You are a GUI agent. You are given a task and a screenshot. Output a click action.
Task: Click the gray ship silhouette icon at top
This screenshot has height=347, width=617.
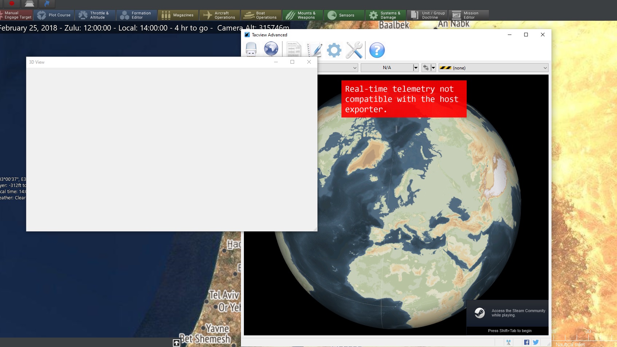(29, 4)
